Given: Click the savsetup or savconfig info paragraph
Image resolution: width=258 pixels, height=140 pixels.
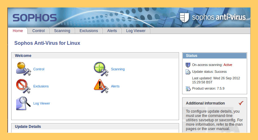Looking at the screenshot, I should [x=214, y=120].
